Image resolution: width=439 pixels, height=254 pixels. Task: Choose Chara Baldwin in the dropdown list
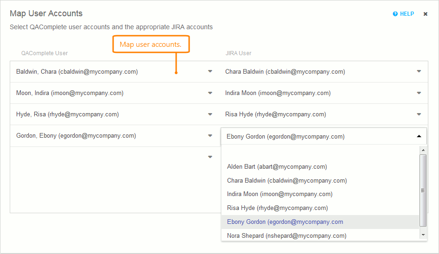click(x=286, y=180)
